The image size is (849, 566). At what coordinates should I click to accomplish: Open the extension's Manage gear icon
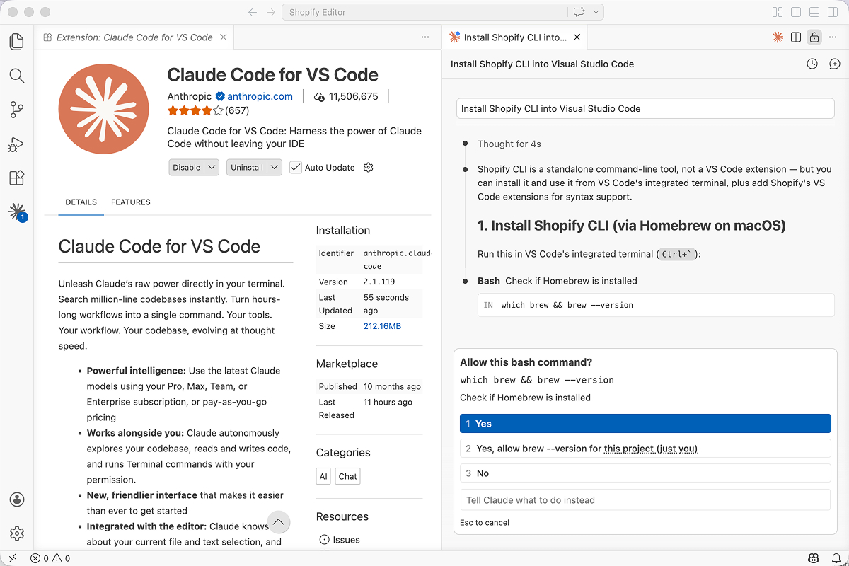pos(368,167)
